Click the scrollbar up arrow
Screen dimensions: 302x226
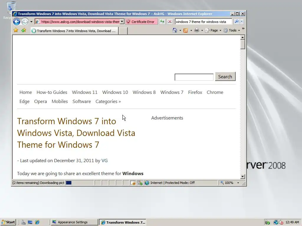[x=243, y=37]
